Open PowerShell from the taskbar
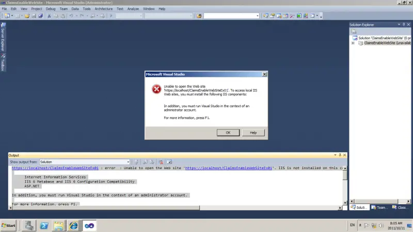413x232 pixels. (44, 226)
